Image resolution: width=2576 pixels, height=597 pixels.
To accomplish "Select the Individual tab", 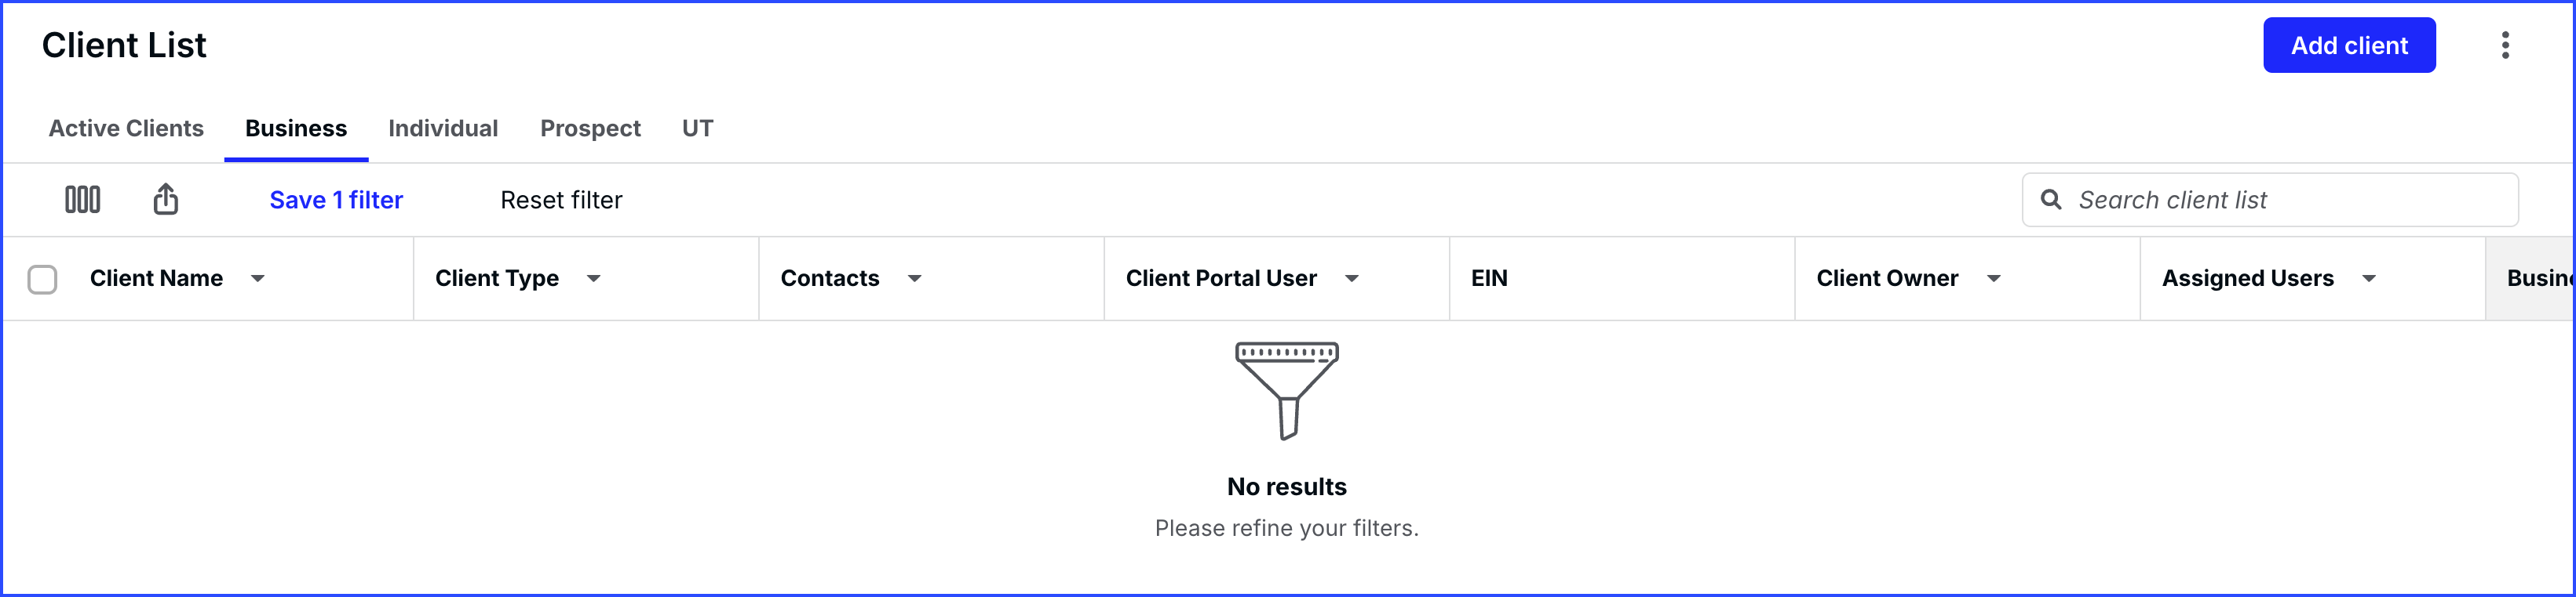I will pyautogui.click(x=443, y=128).
